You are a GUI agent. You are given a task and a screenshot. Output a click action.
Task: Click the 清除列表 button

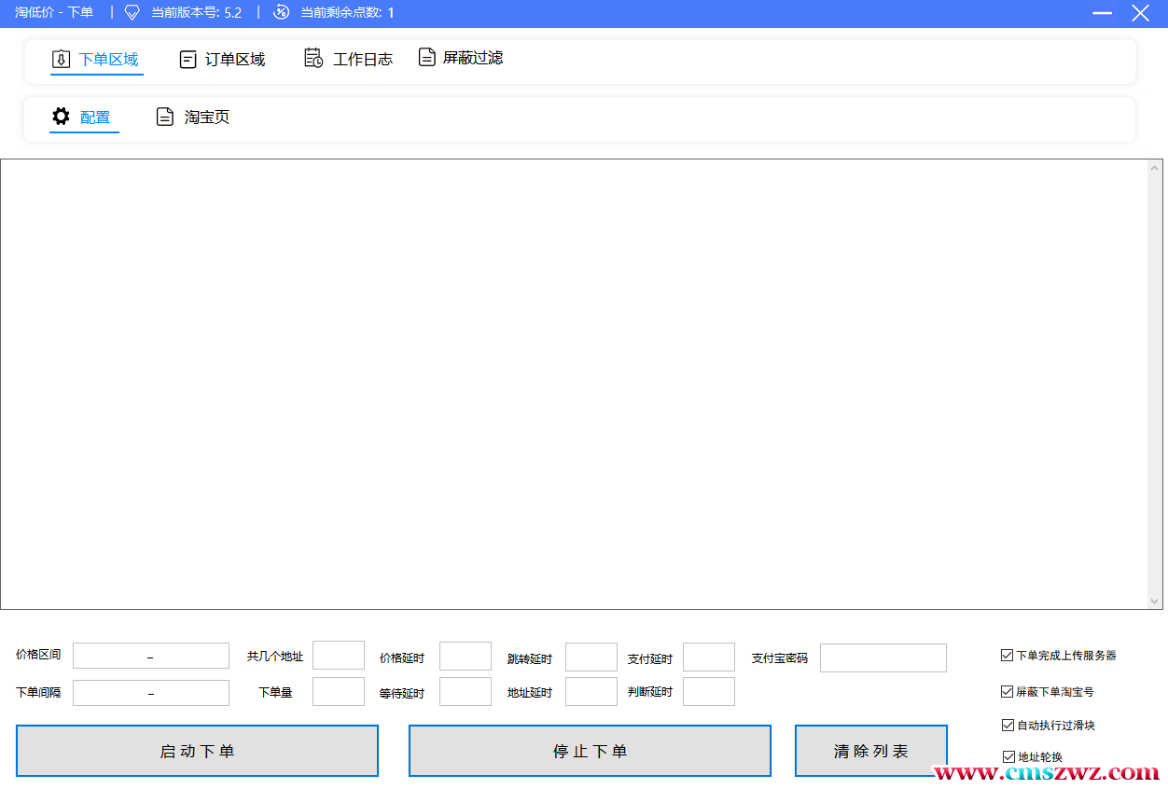tap(870, 751)
